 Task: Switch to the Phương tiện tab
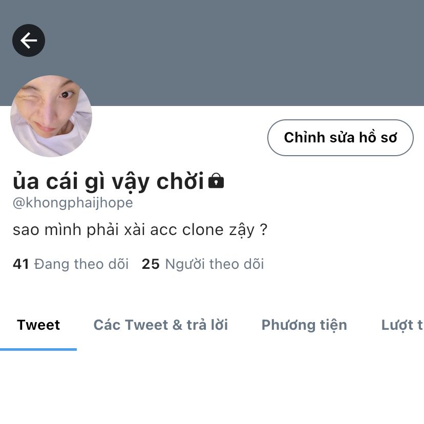[x=304, y=325]
